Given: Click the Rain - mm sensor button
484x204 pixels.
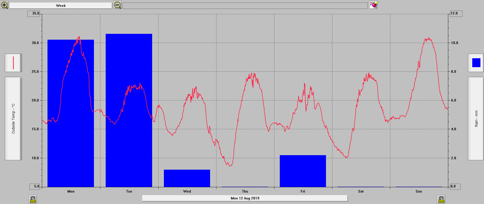Looking at the screenshot, I should point(476,119).
